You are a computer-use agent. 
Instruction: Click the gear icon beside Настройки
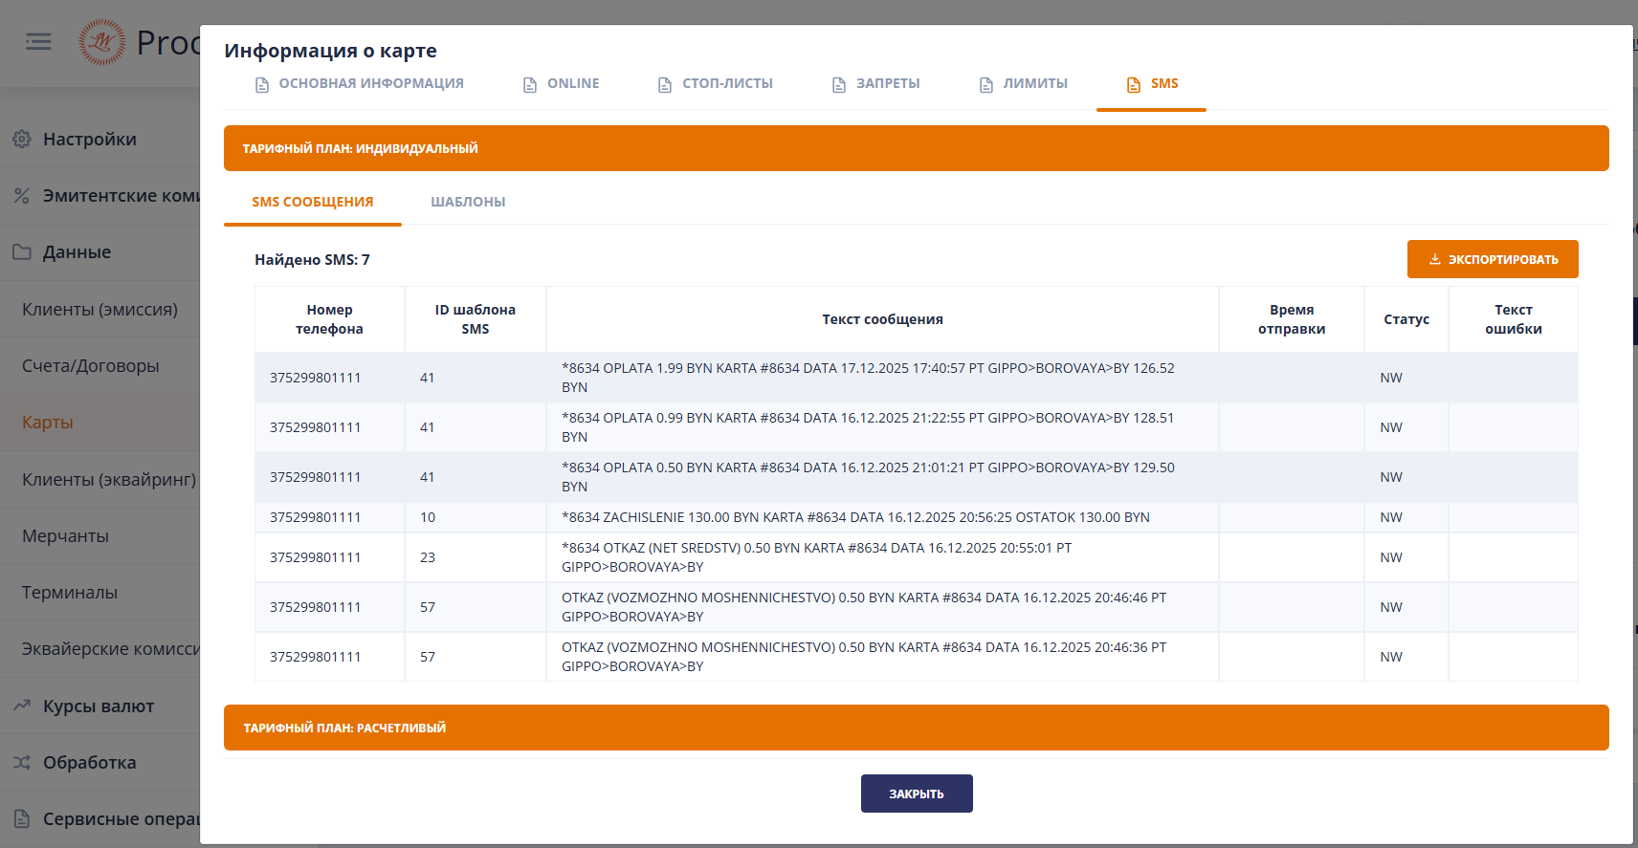click(22, 140)
